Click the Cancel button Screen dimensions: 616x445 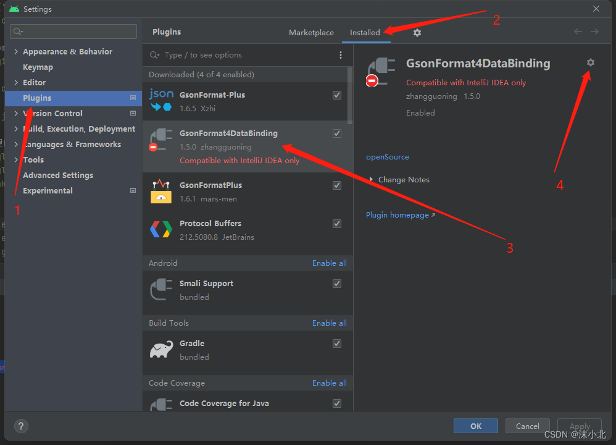(527, 426)
